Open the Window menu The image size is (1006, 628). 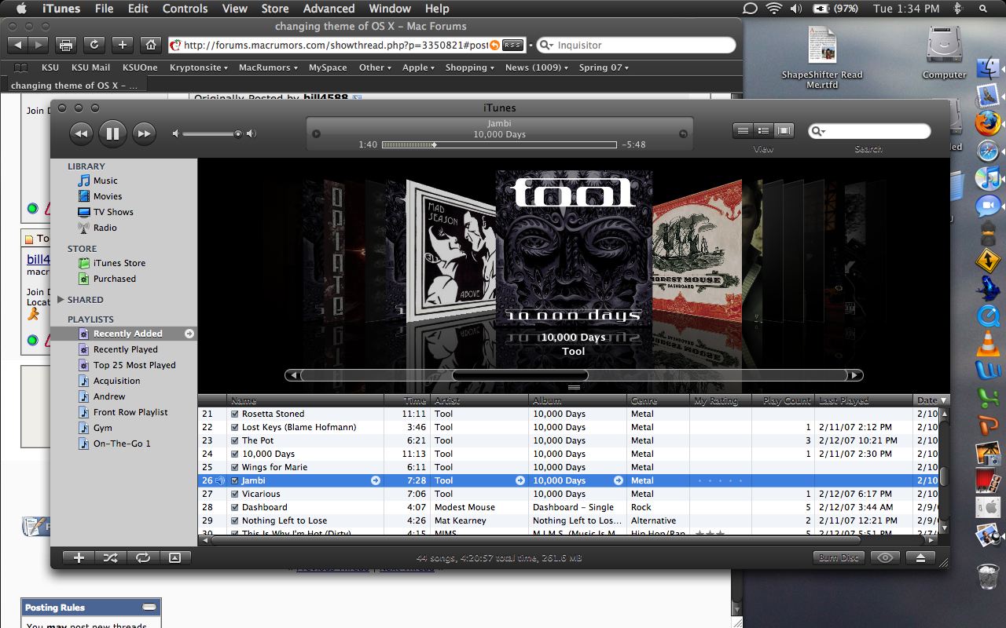coord(389,9)
